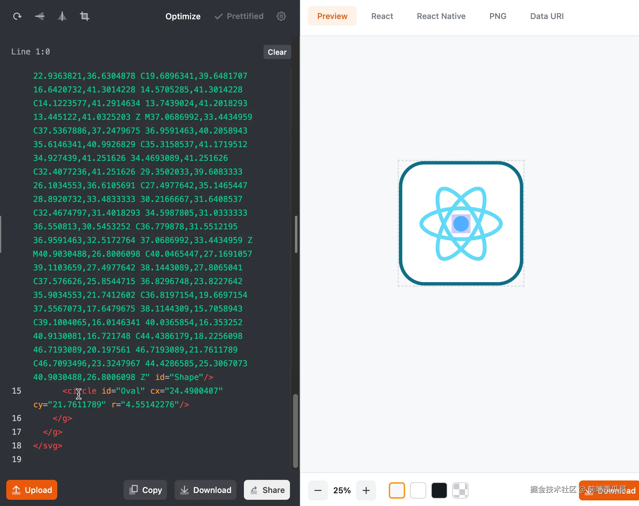Switch to the React tab

pos(382,16)
